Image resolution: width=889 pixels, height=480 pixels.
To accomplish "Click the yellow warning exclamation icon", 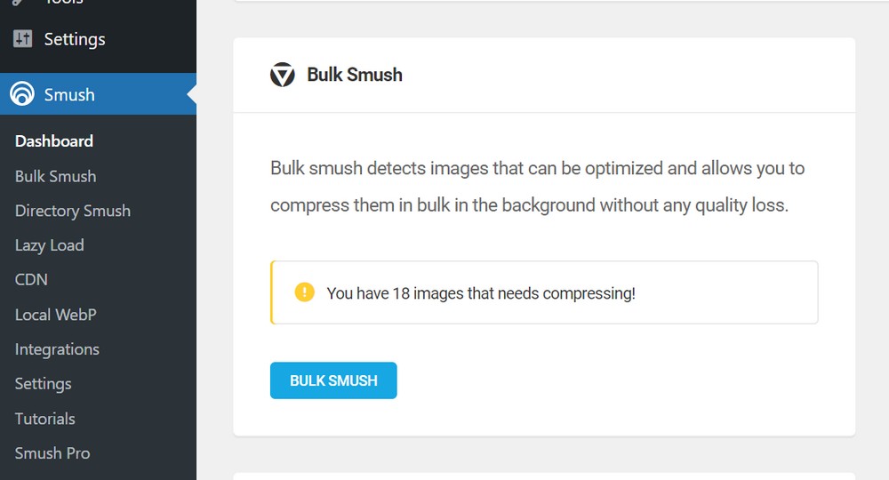I will [304, 292].
